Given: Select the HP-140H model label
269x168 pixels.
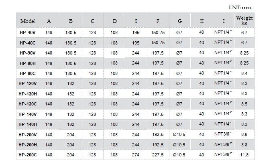Looking at the screenshot, I should coord(28,124).
